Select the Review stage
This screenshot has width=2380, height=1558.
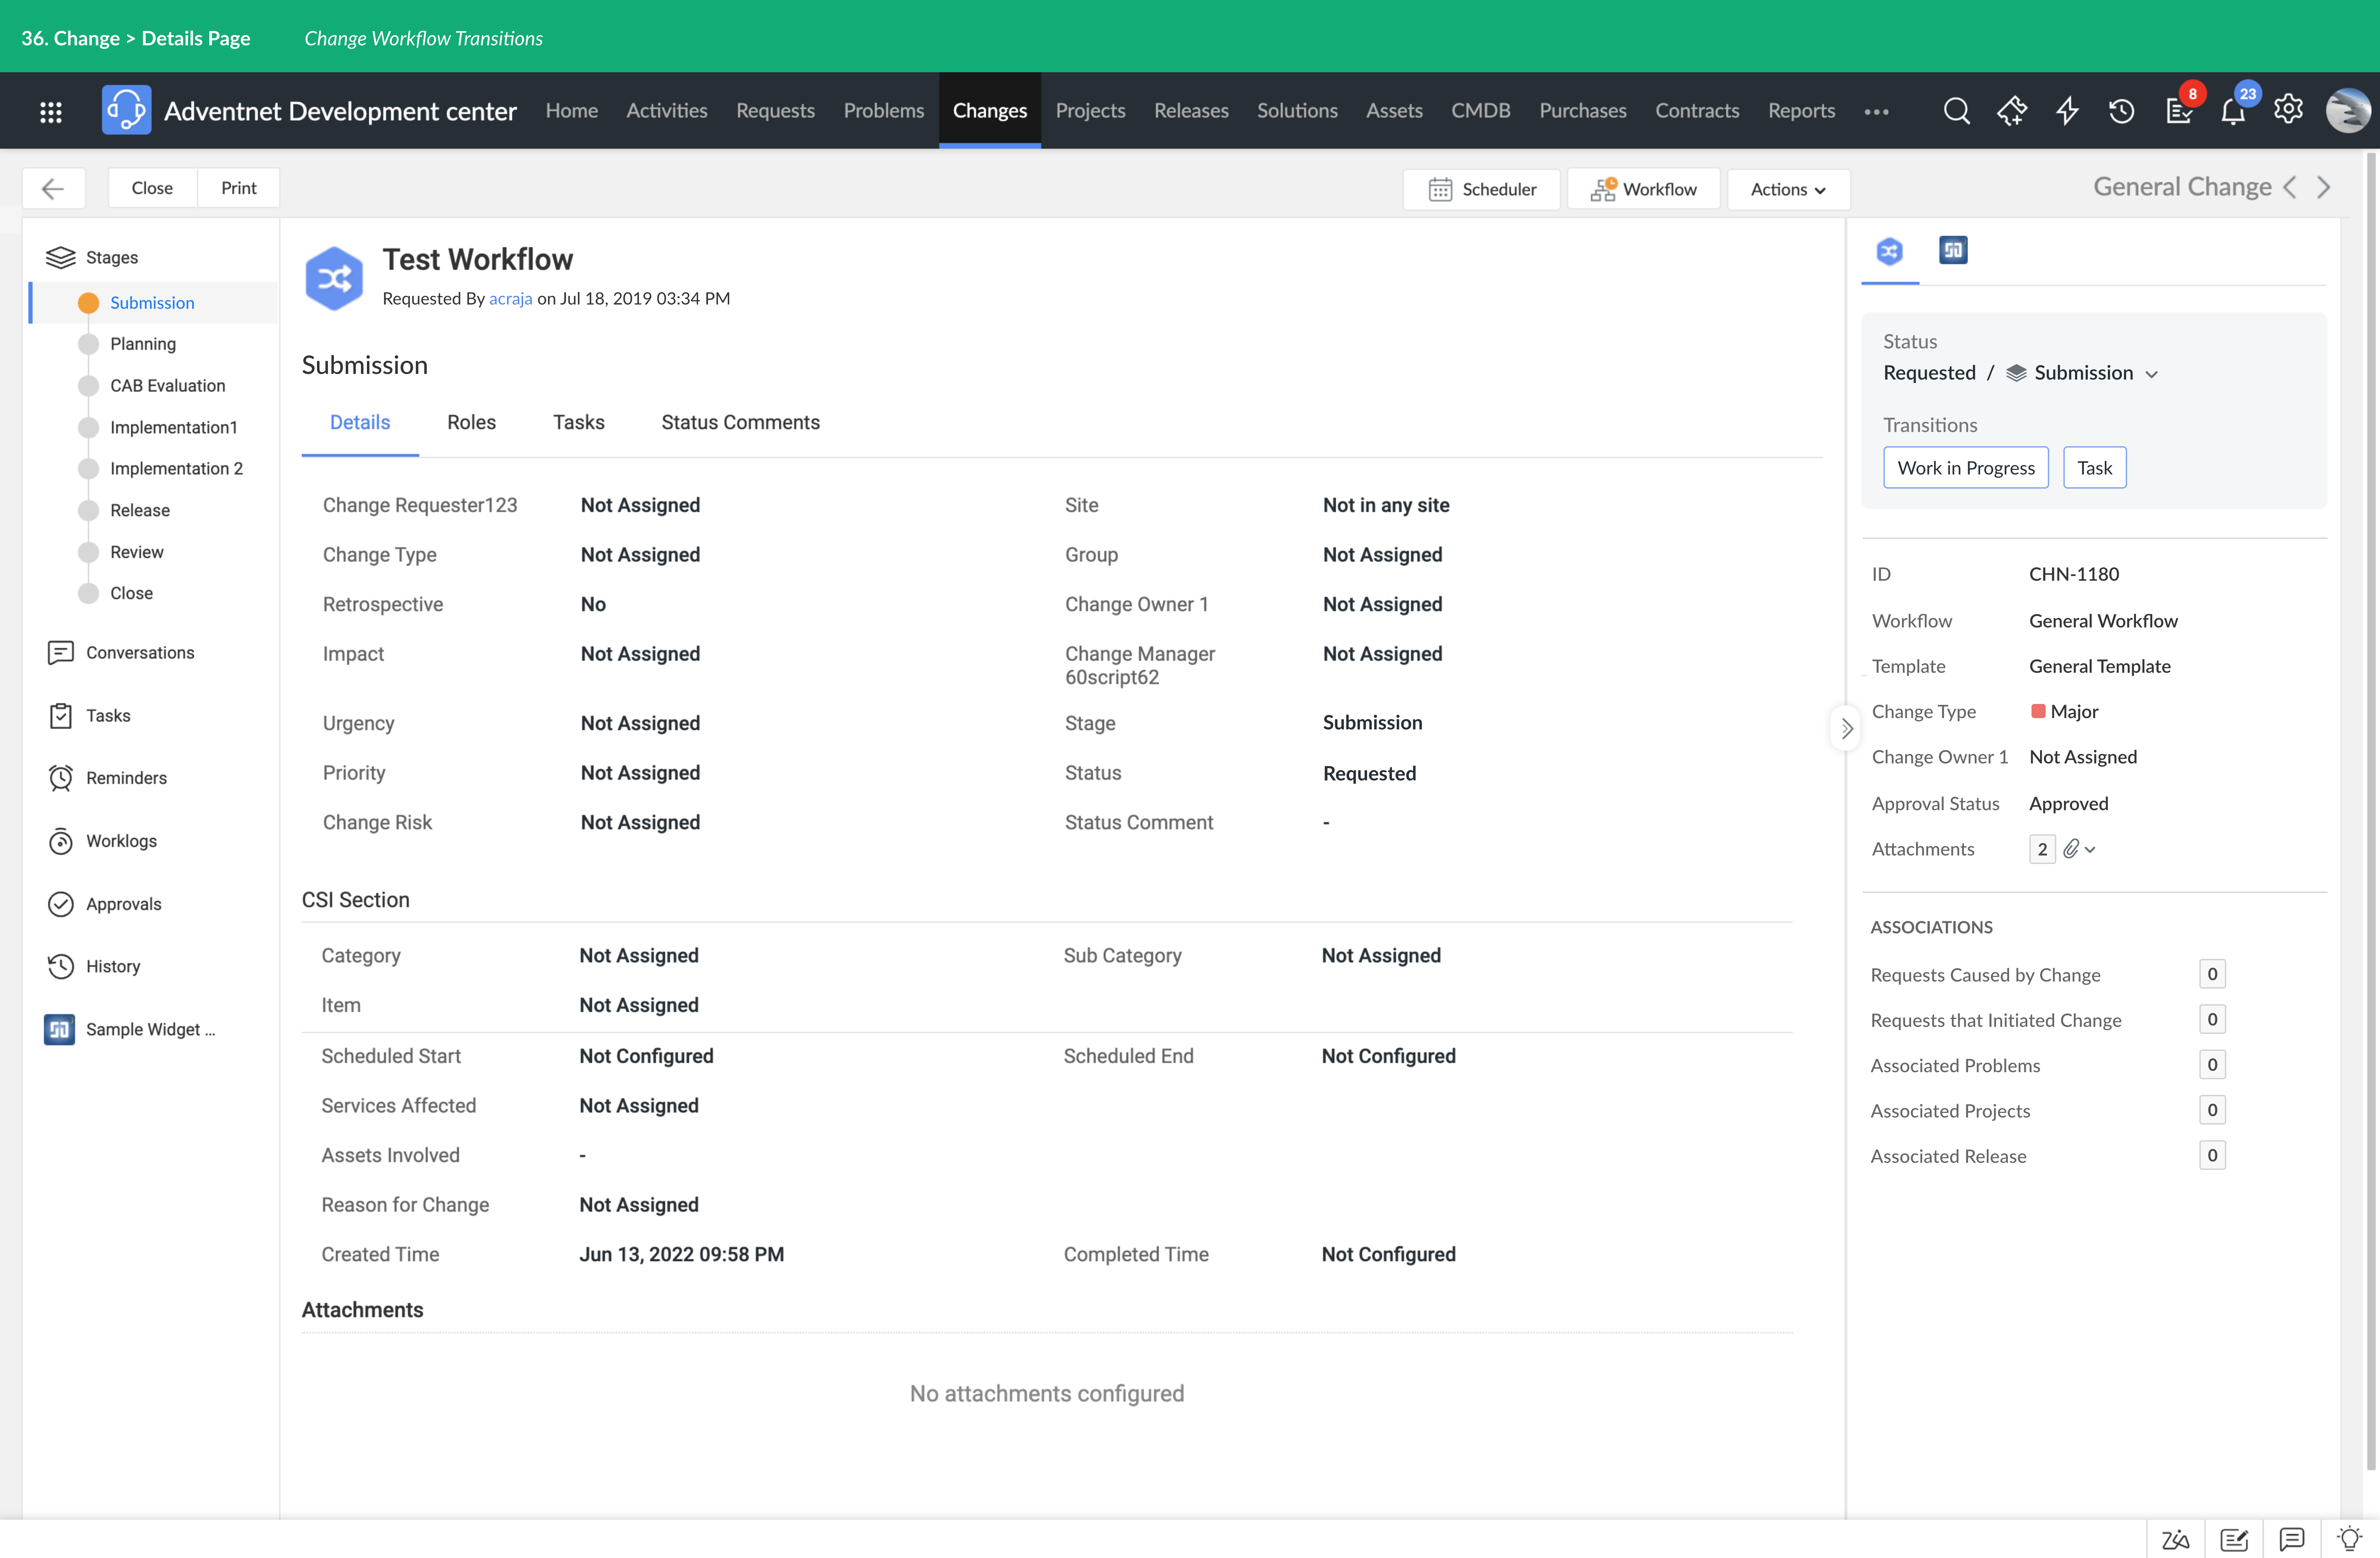pos(137,552)
